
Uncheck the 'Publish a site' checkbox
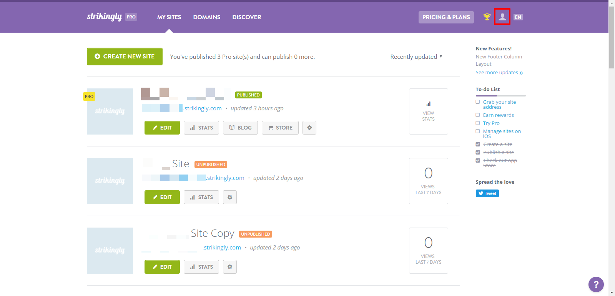(x=478, y=152)
